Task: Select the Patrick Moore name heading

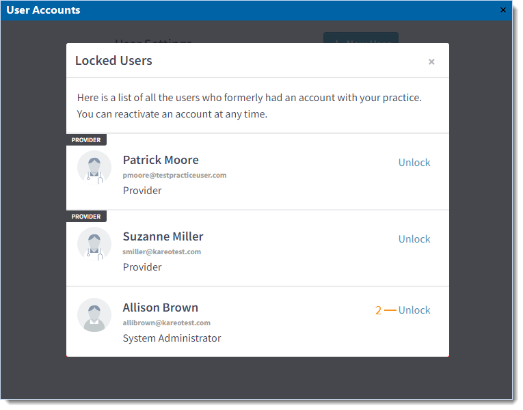Action: coord(162,161)
